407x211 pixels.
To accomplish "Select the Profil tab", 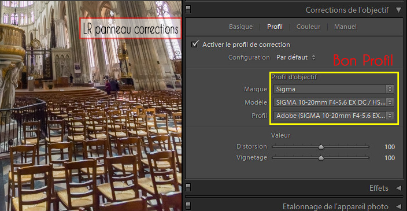I will pos(275,27).
